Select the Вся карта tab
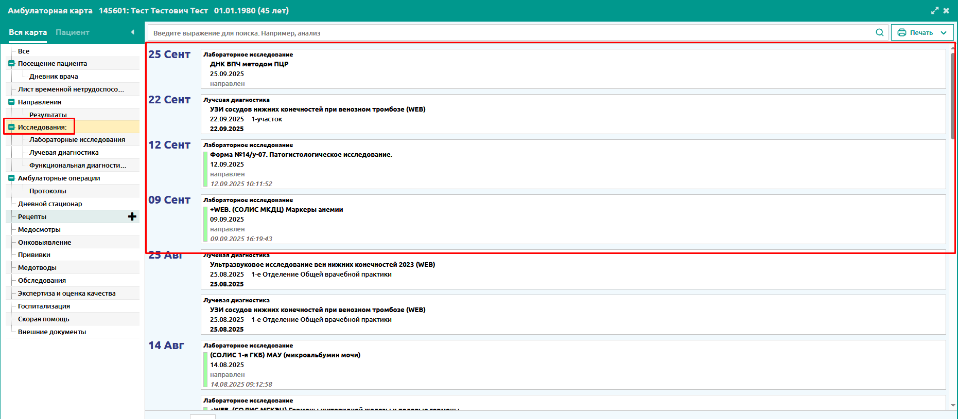 pos(28,32)
